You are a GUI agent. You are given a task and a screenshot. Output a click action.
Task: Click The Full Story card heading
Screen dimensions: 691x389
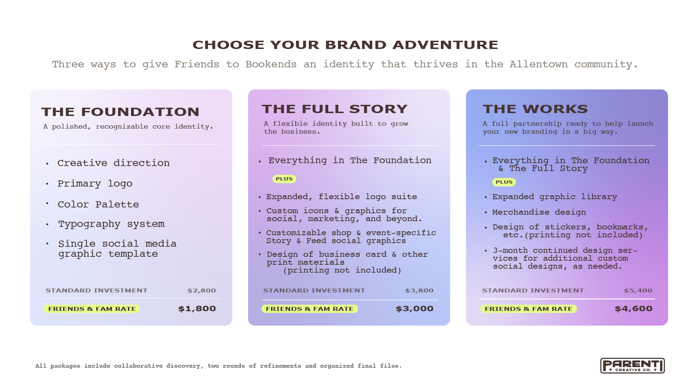tap(335, 109)
